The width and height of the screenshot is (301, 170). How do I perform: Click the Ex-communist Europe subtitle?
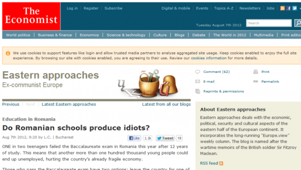coord(32,85)
